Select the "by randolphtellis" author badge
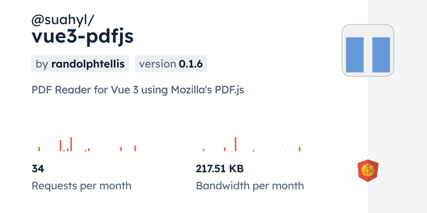 coord(80,64)
